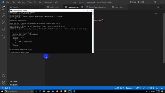Open the Edit menu
Image resolution: width=165 pixels, height=93 pixels.
(13, 2)
